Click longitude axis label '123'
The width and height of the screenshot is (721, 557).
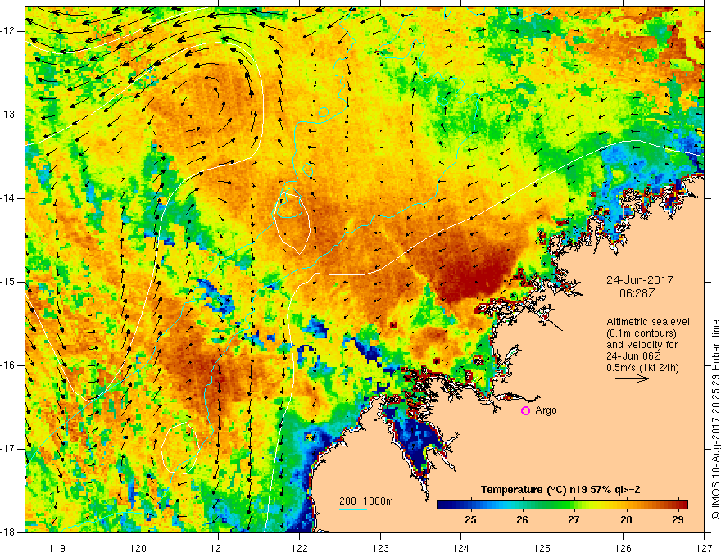coord(380,548)
